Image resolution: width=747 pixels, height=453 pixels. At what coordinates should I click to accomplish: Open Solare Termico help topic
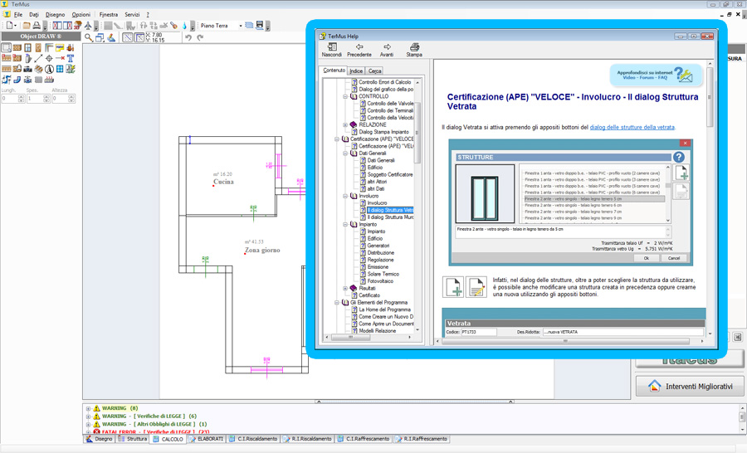click(x=383, y=274)
